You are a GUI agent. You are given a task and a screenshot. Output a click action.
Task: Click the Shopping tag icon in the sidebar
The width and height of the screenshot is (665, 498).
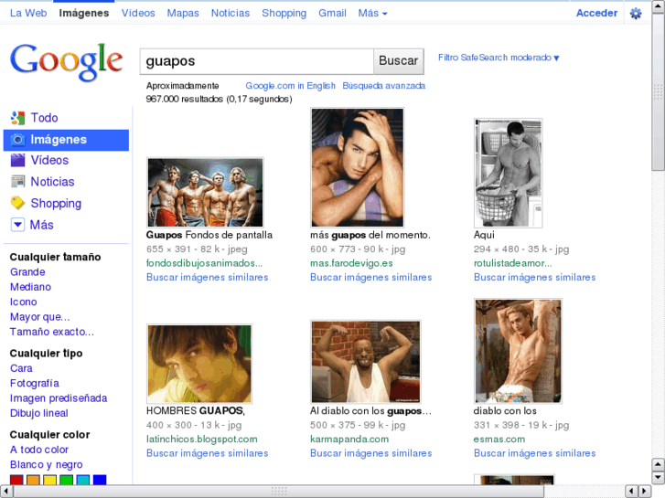click(17, 203)
